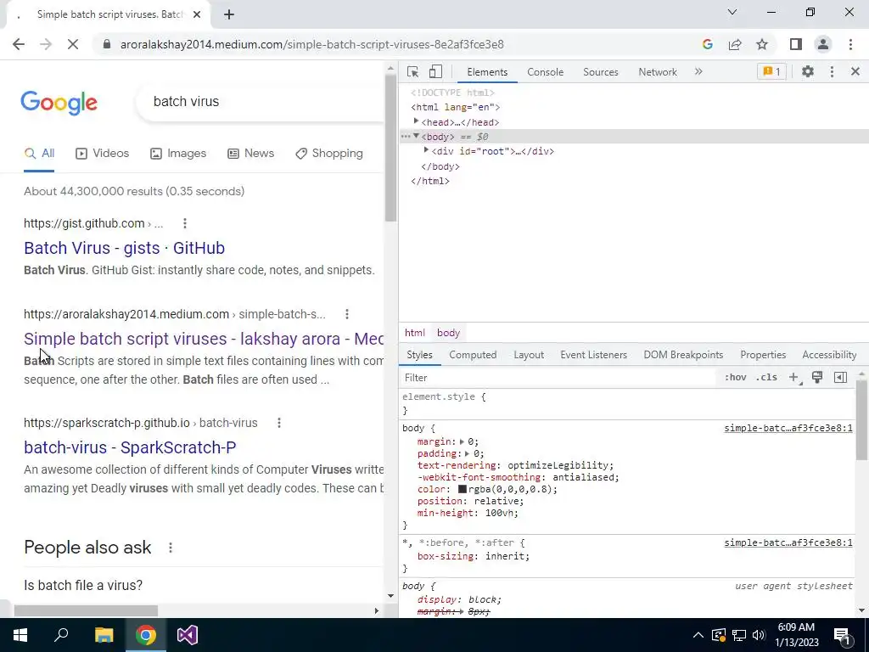Toggle the .cls element classes button
The height and width of the screenshot is (652, 869).
click(x=766, y=378)
